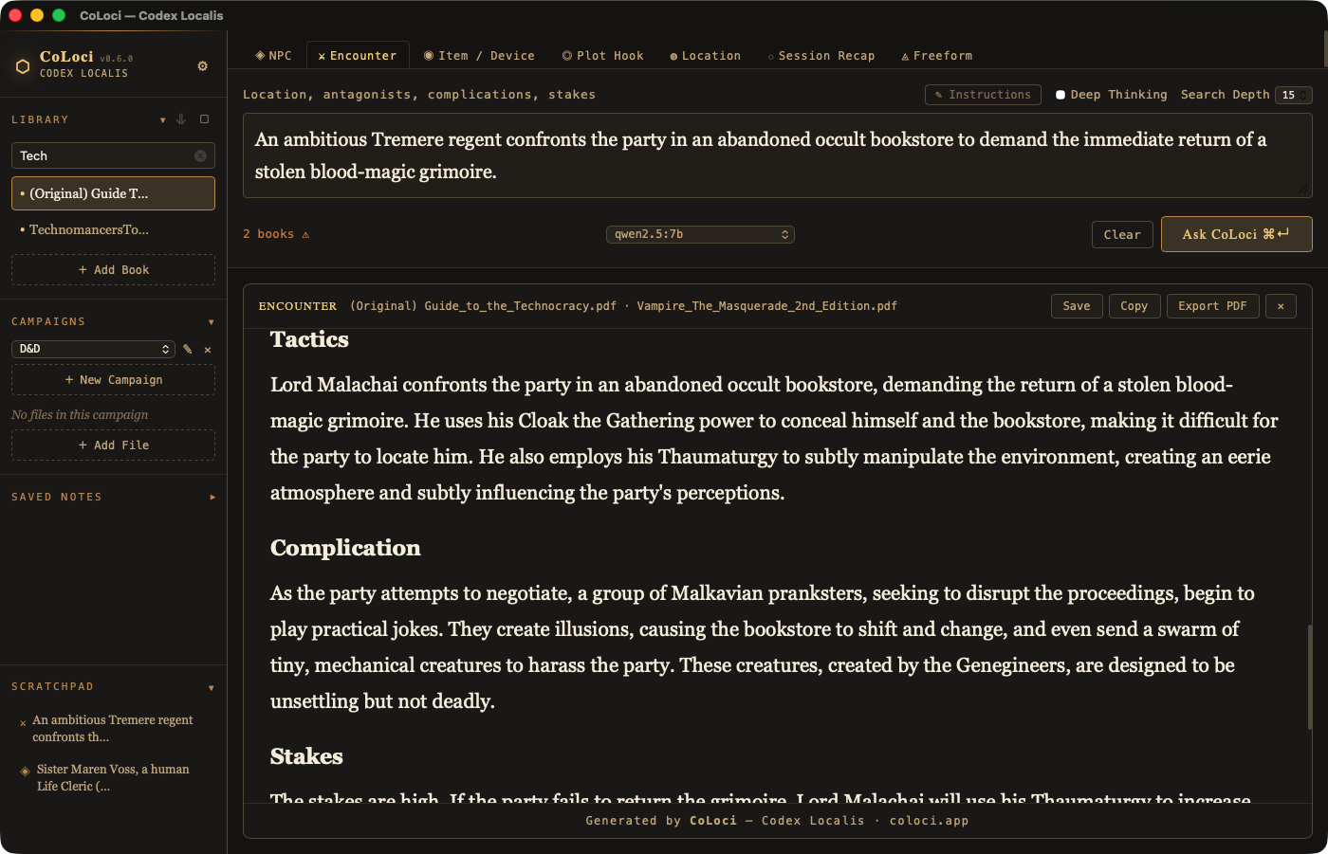
Task: Click the library sort arrow icon
Action: click(181, 119)
